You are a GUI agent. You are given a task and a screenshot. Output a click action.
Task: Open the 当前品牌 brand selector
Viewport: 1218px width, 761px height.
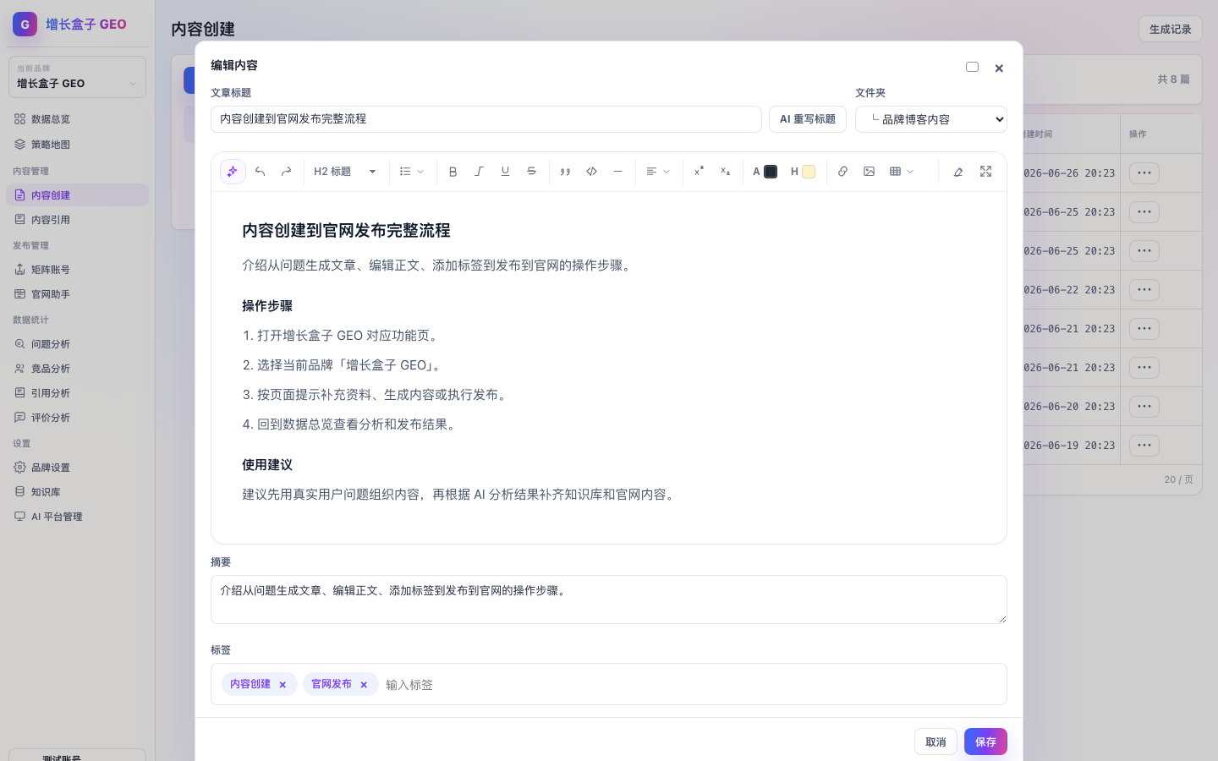click(77, 77)
